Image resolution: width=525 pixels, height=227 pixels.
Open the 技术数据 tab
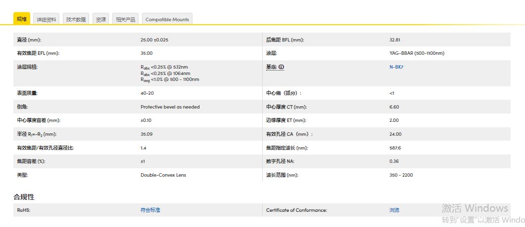(76, 19)
